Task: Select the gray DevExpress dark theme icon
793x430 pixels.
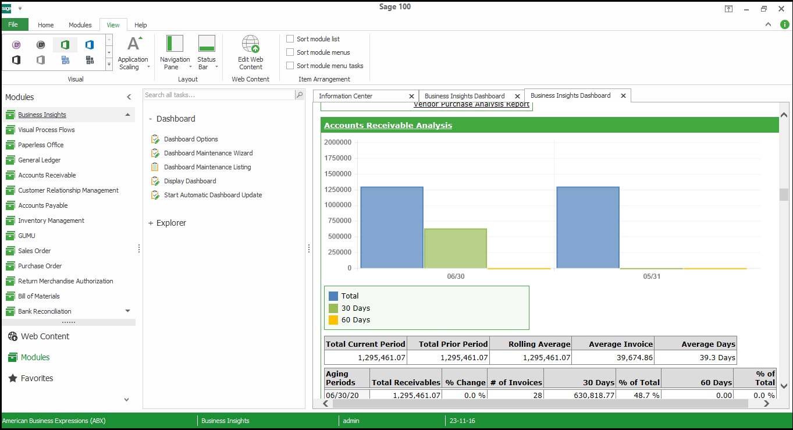Action: click(x=41, y=45)
